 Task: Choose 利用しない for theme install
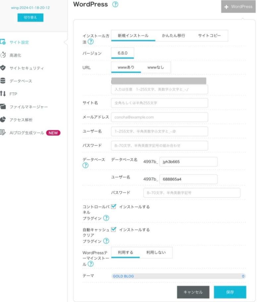[x=156, y=252]
